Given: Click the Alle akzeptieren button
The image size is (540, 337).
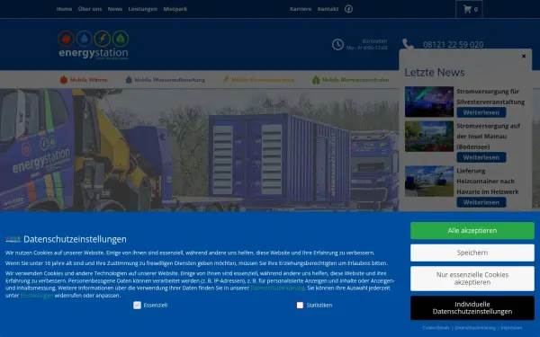Looking at the screenshot, I should click(x=472, y=230).
